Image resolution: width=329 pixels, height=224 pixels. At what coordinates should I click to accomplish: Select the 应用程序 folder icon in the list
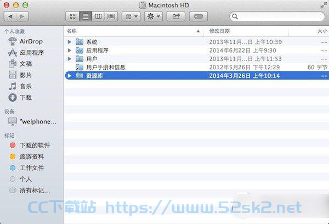(80, 50)
